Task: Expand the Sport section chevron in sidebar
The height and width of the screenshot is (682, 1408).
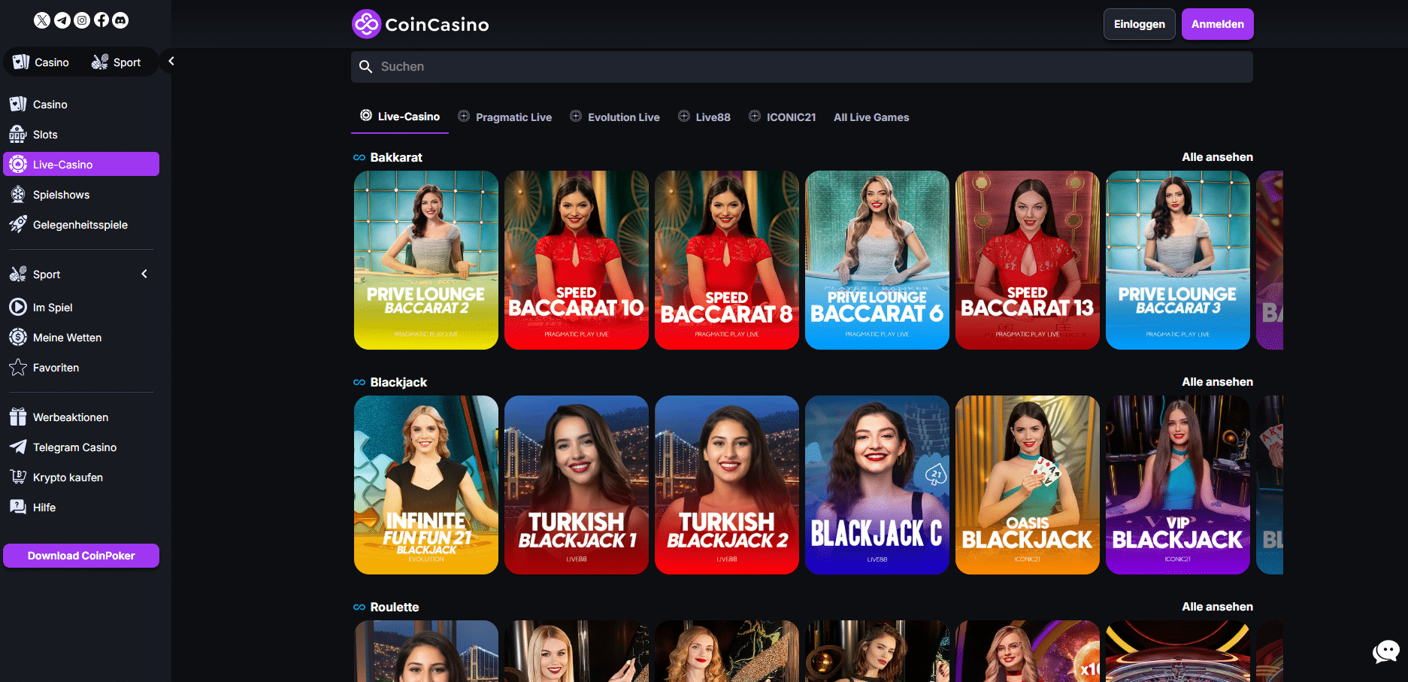Action: 144,274
